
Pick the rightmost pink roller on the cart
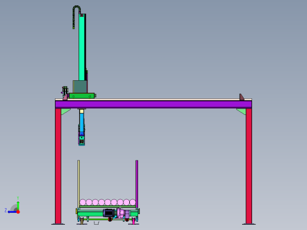pos(133,202)
